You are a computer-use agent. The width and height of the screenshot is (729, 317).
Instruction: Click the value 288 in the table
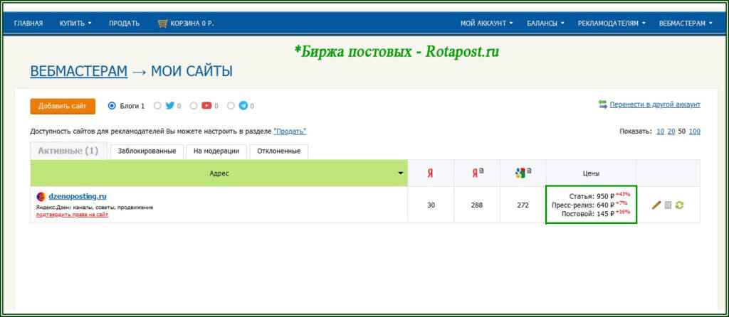(x=476, y=205)
